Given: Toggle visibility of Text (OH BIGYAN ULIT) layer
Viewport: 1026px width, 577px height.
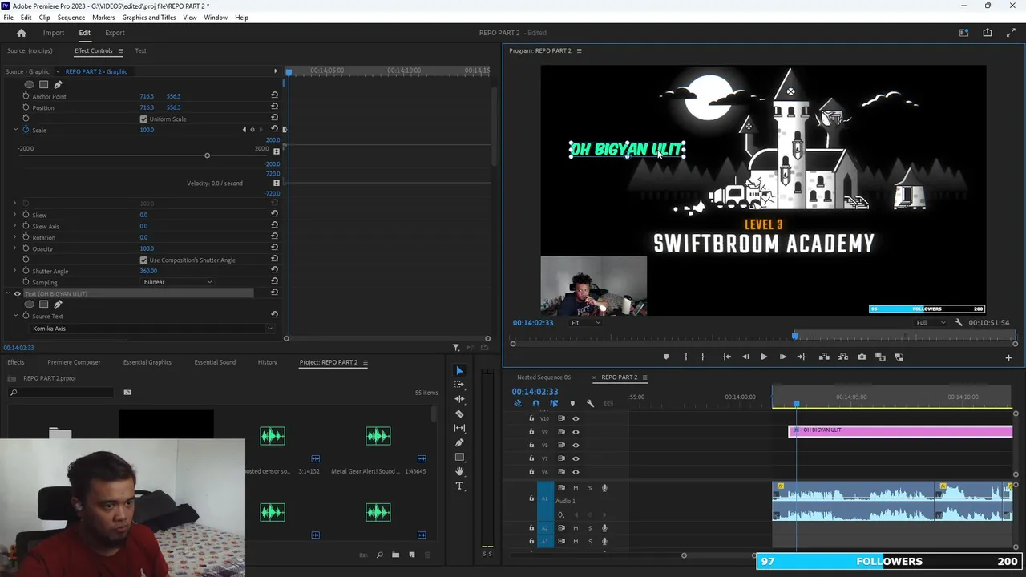Looking at the screenshot, I should (17, 293).
